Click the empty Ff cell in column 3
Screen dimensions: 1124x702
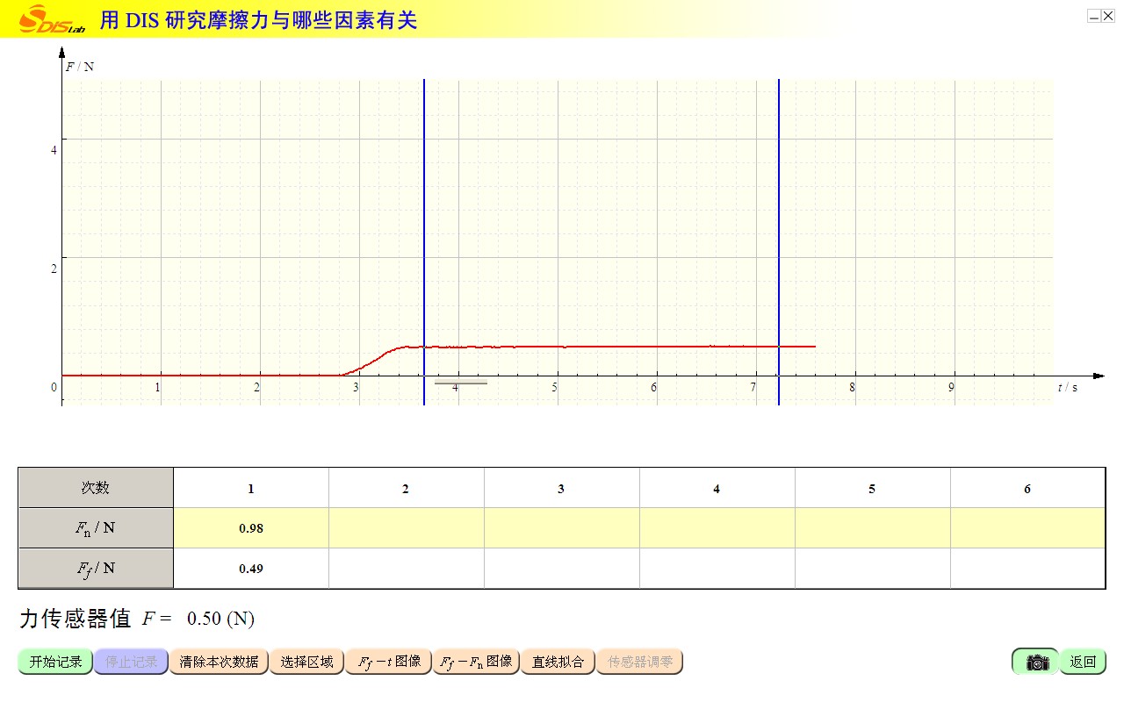tap(561, 569)
